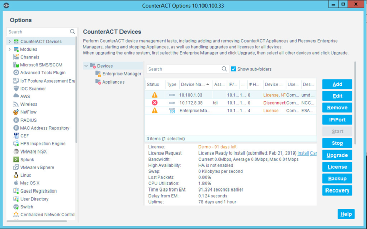Click the Centralized Network Control icon
The height and width of the screenshot is (229, 367).
click(x=16, y=214)
